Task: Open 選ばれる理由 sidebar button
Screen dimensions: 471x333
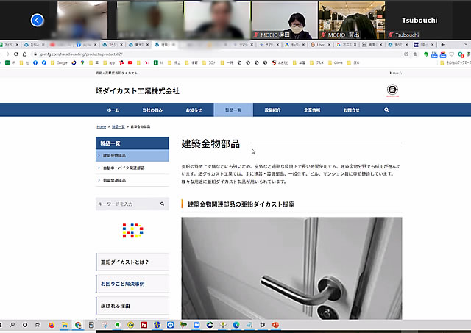Action: [x=132, y=306]
